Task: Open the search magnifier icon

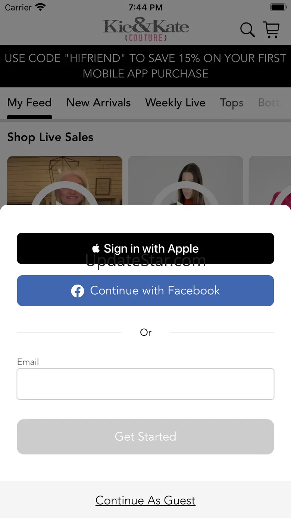Action: pos(247,30)
